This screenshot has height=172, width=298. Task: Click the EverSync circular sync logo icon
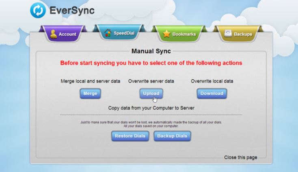click(38, 10)
